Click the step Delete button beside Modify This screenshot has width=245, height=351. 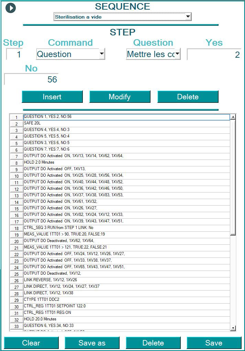click(x=188, y=97)
